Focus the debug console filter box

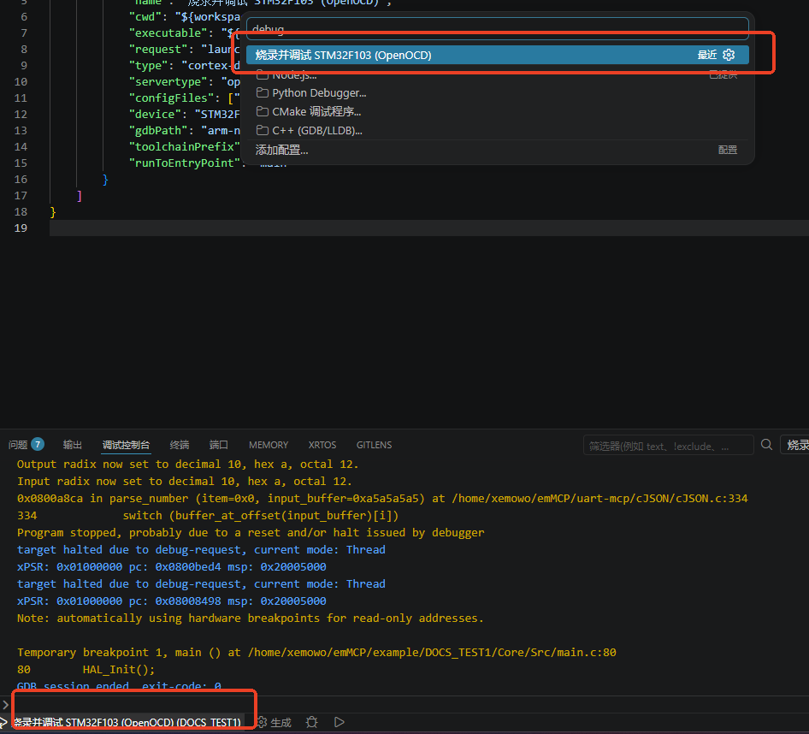(x=668, y=445)
